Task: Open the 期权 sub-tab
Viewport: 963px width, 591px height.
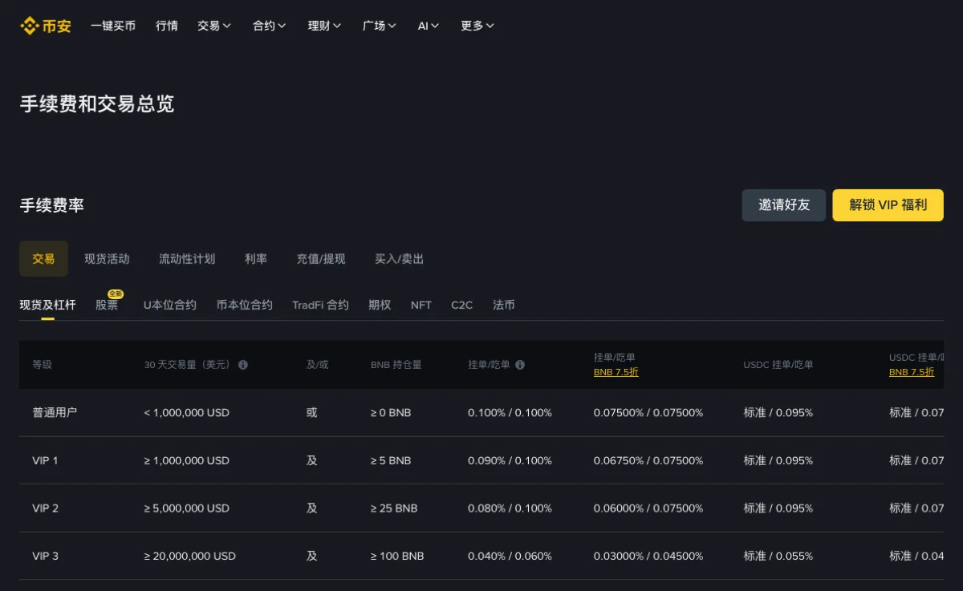Action: point(380,305)
